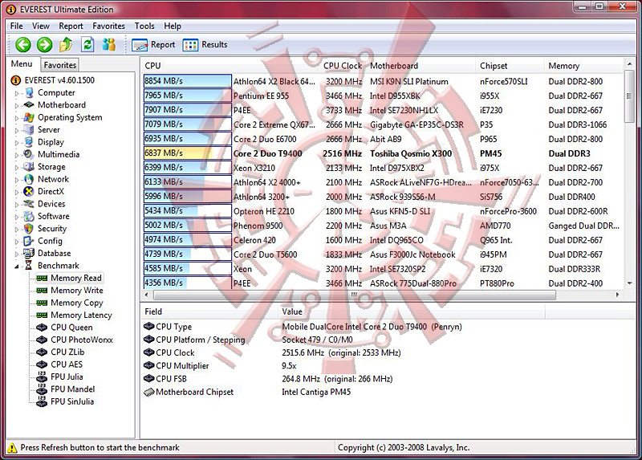642x460 pixels.
Task: Select the Benchmark hourglass icon
Action: click(x=29, y=266)
